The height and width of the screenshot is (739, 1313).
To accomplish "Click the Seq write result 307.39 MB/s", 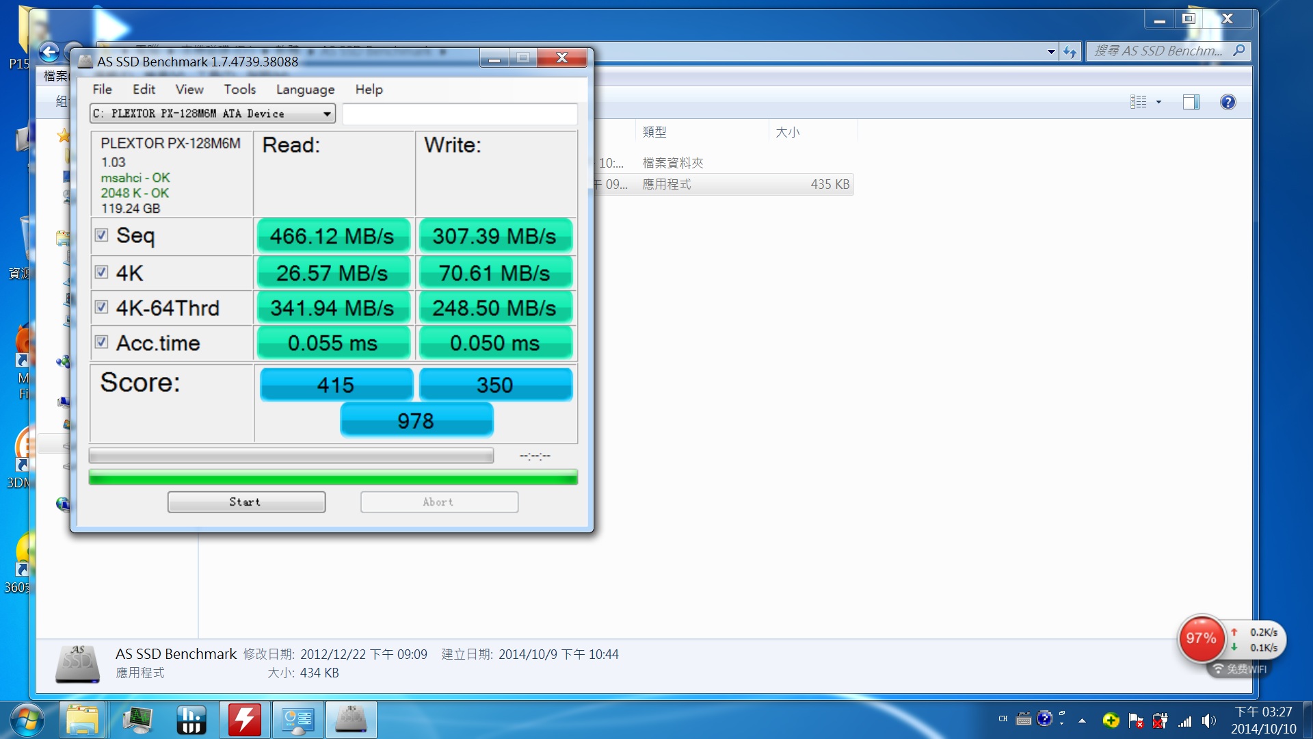I will coord(494,236).
